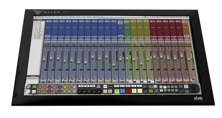Viewport: 222px width, 118px height.
Task: Open the Pro Tools menu
Action: (41, 17)
